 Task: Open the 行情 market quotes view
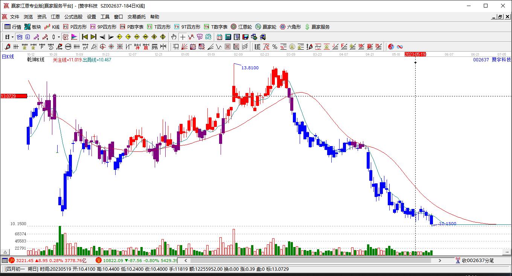pyautogui.click(x=13, y=27)
